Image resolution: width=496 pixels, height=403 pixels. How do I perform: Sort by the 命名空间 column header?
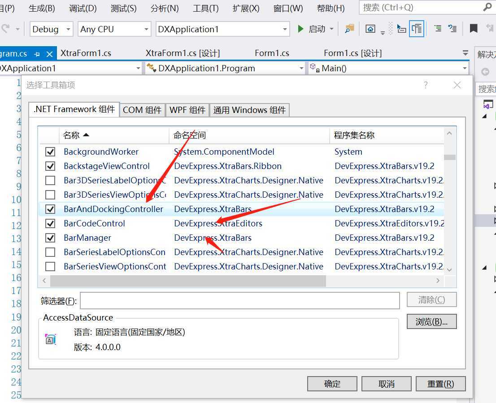[249, 135]
